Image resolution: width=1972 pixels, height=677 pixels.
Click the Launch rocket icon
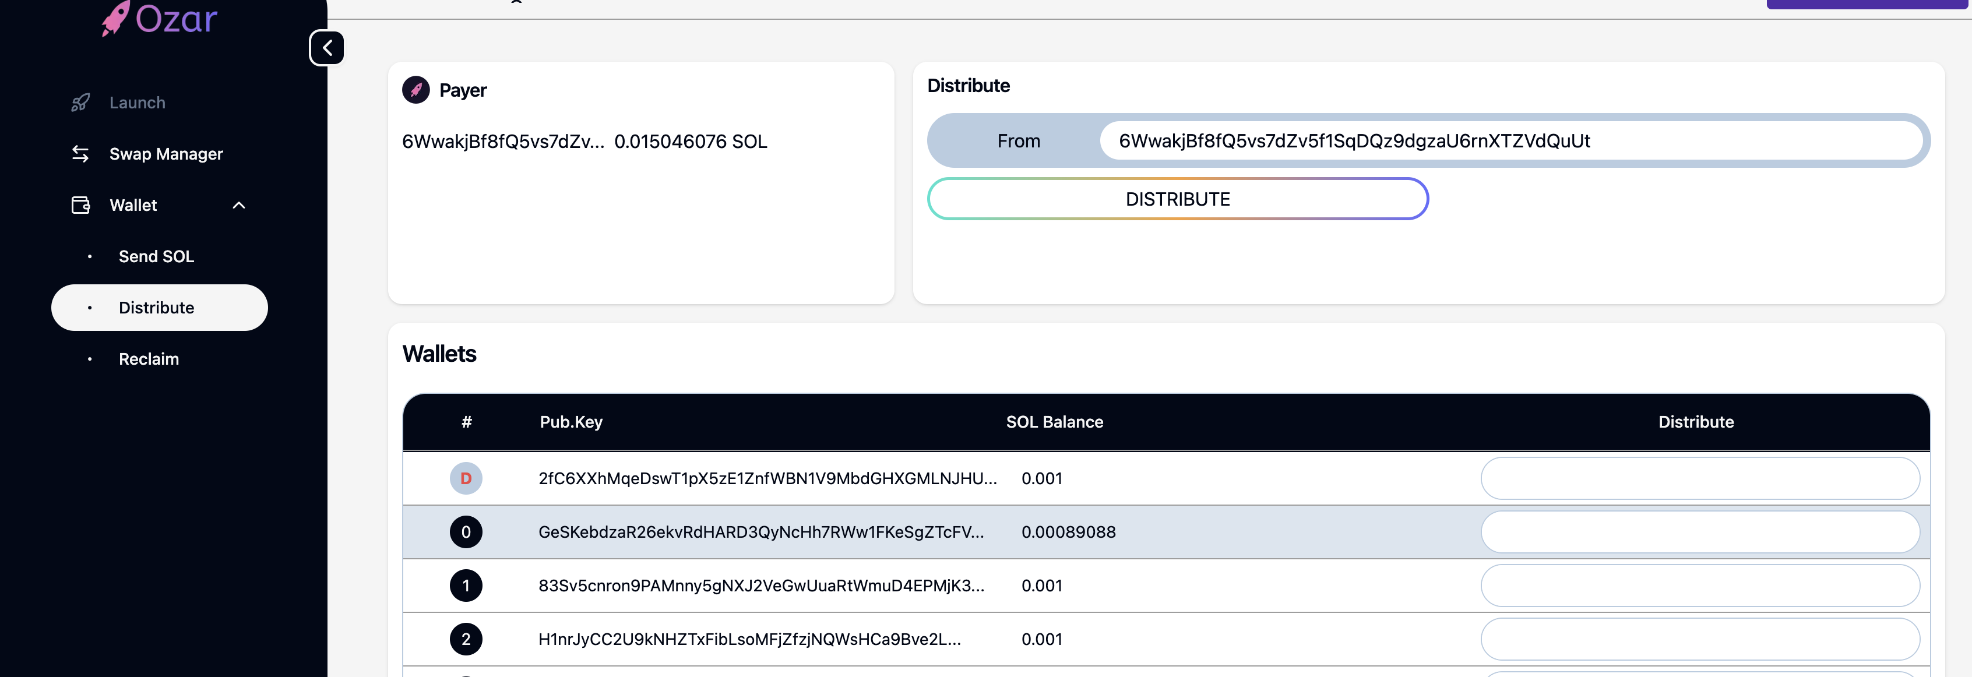point(80,103)
